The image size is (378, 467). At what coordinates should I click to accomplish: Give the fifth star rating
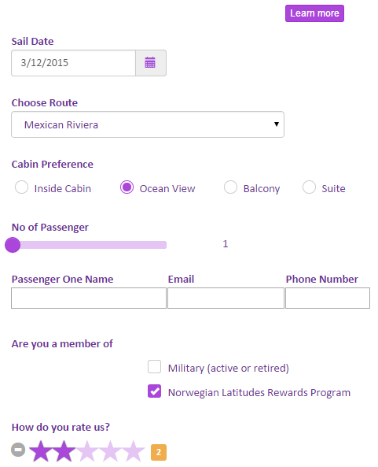click(x=134, y=451)
